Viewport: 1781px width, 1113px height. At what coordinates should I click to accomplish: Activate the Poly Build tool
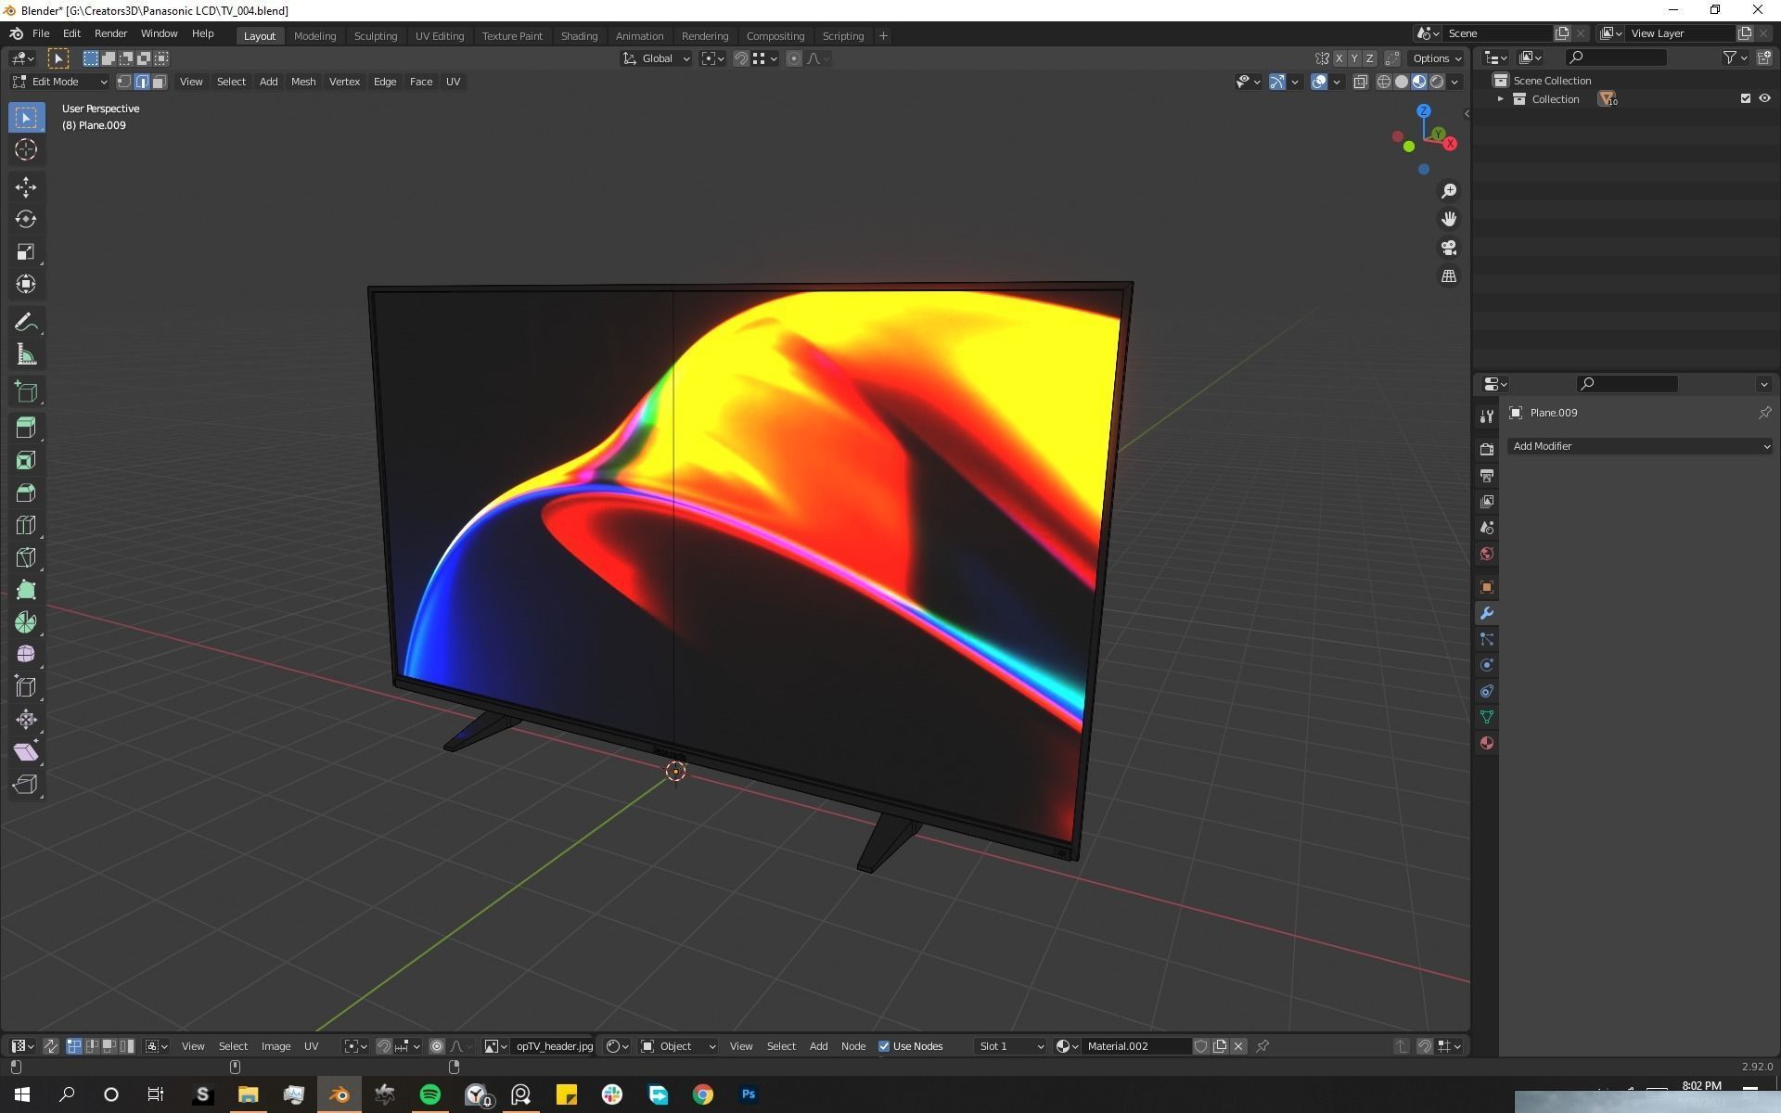(x=26, y=590)
